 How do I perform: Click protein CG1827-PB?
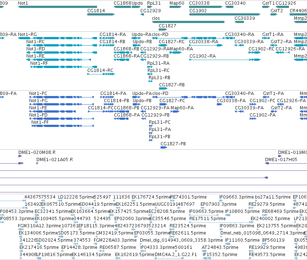click(164, 147)
